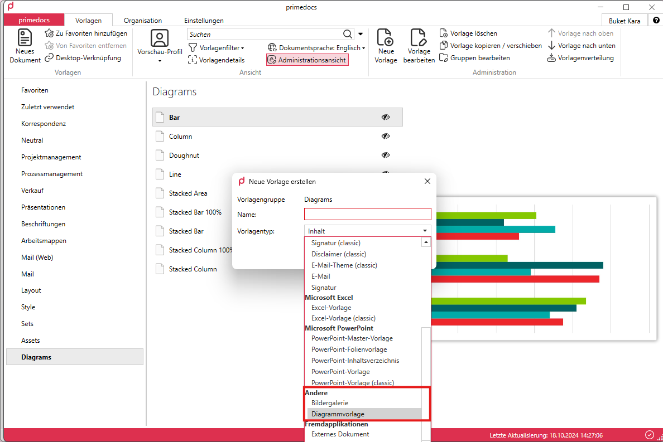
Task: Click Letzte Aktualisierung timestamp in status bar
Action: [x=546, y=435]
